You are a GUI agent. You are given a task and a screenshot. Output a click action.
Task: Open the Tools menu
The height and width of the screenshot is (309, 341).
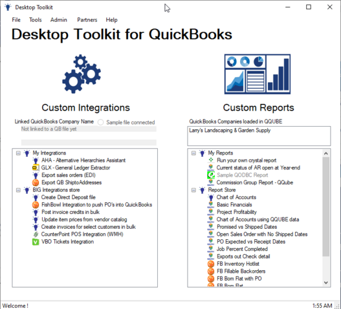click(x=36, y=20)
